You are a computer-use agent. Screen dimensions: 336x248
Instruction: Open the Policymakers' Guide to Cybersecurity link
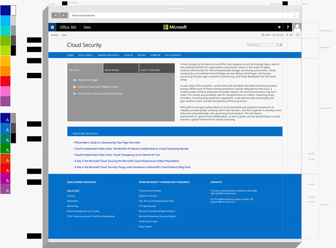tap(107, 142)
